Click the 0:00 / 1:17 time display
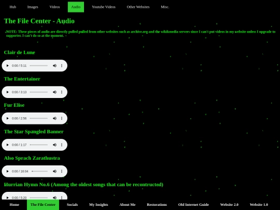This screenshot has width=280, height=210. pyautogui.click(x=19, y=145)
